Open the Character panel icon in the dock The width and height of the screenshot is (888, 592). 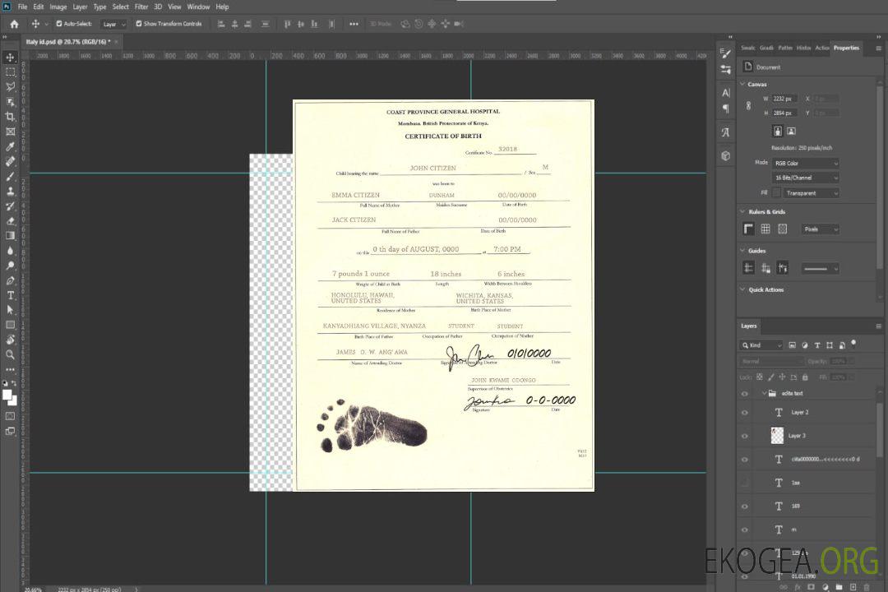click(x=726, y=92)
